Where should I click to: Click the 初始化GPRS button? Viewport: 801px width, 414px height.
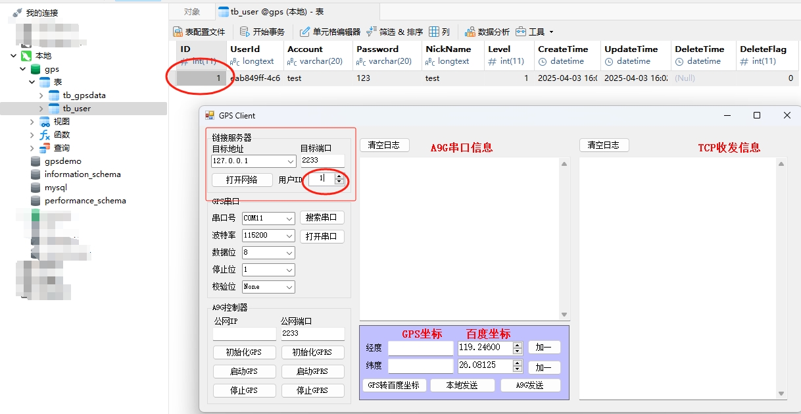point(312,352)
